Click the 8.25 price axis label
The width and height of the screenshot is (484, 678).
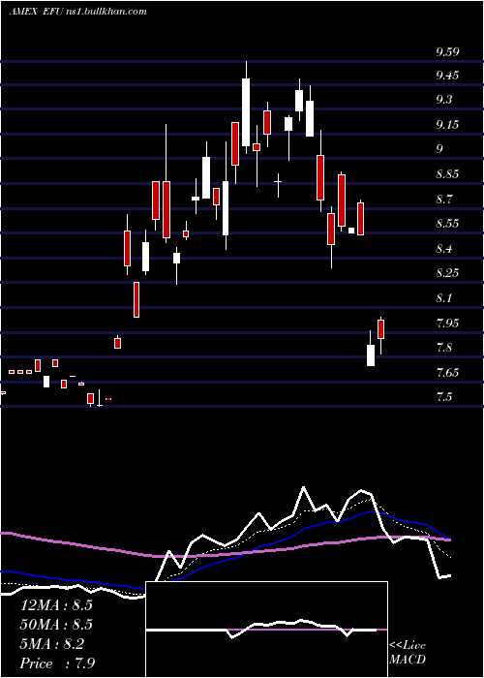tap(447, 273)
